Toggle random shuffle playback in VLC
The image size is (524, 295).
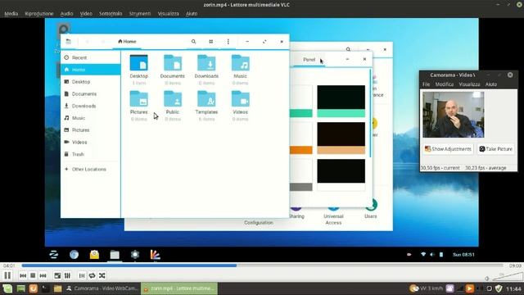tap(102, 275)
